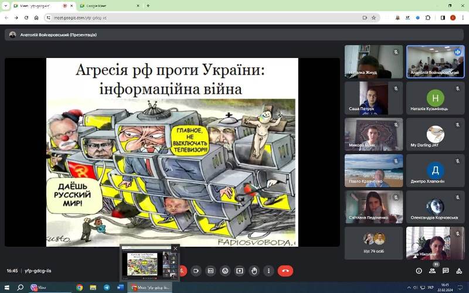469x293 pixels.
Task: Click meeting code yfp-gdcg-iis text
Action: [38, 271]
